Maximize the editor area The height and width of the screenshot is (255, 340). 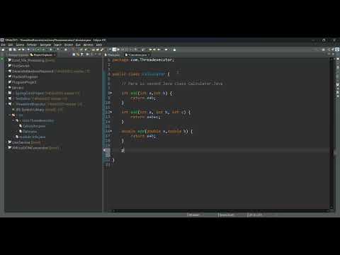333,55
